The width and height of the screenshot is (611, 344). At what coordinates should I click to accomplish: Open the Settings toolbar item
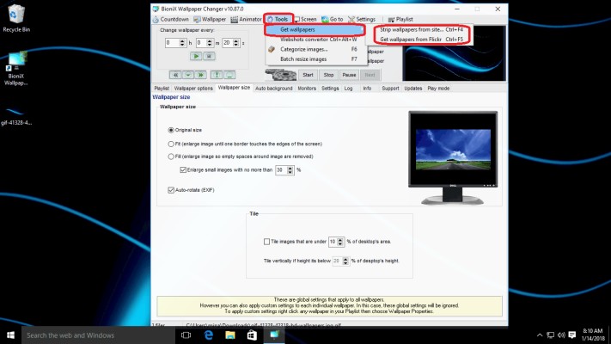pos(364,18)
